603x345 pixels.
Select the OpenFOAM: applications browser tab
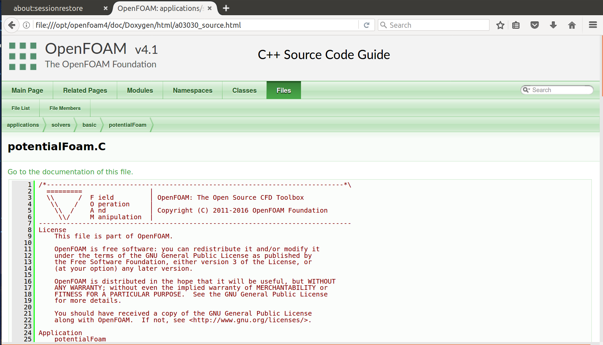pyautogui.click(x=161, y=8)
